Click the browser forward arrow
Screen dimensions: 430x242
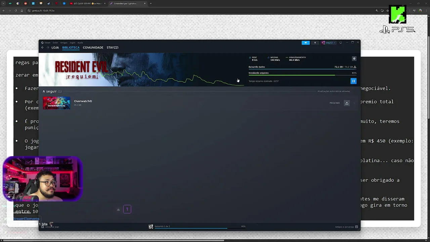tap(10, 10)
